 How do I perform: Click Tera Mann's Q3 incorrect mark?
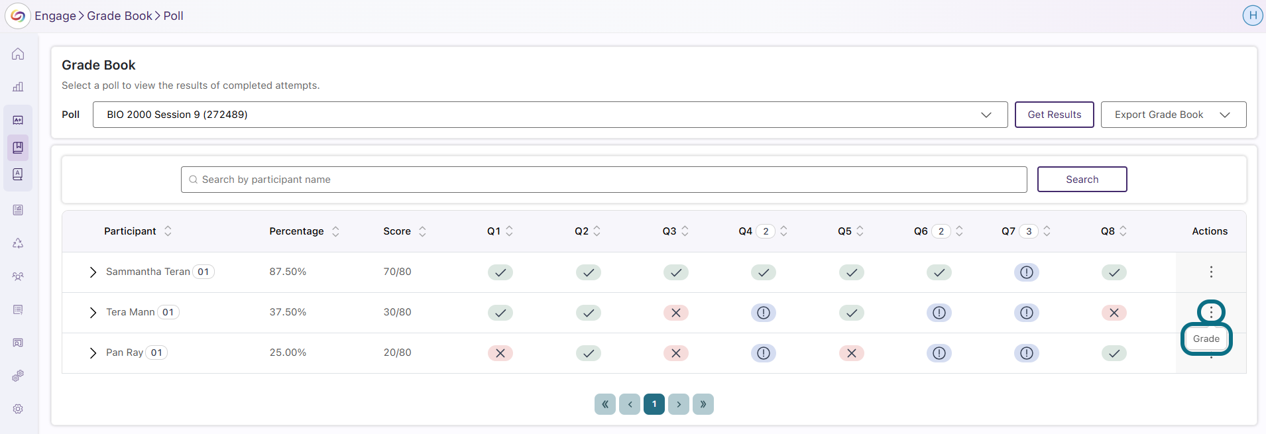tap(676, 313)
